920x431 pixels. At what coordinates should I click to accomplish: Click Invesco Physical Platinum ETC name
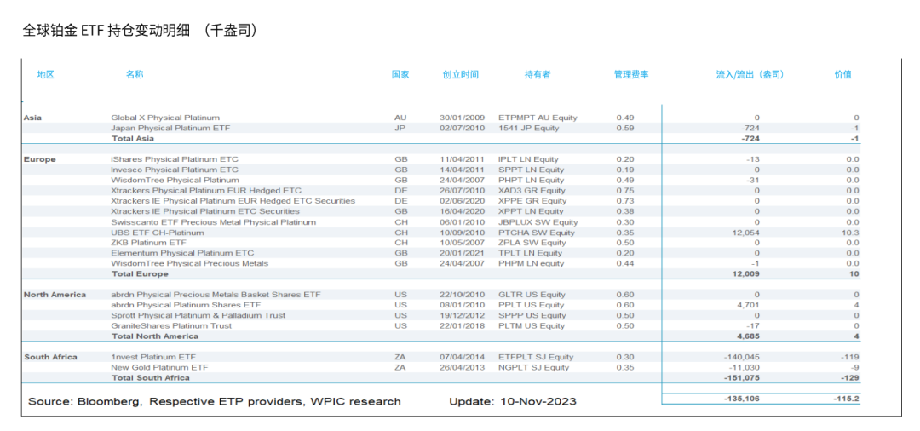[x=175, y=170]
